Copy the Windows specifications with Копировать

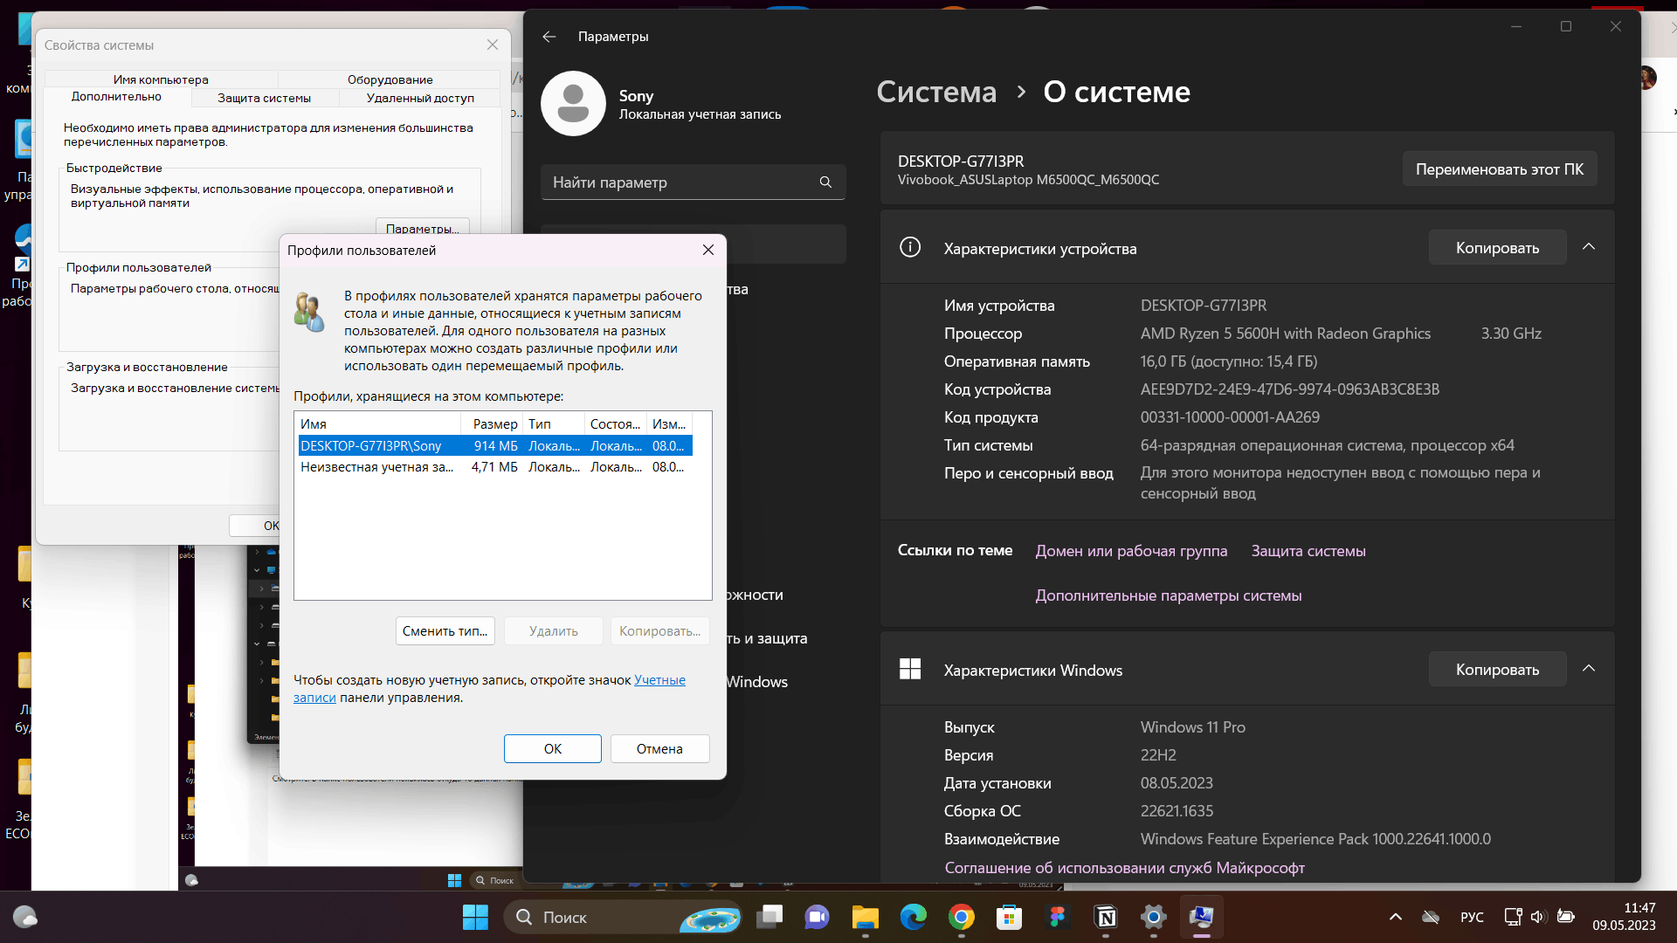pyautogui.click(x=1497, y=670)
